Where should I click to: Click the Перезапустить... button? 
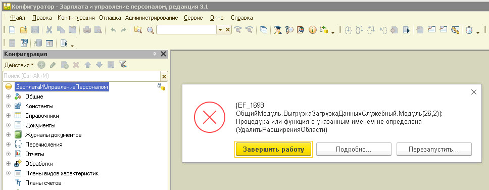point(434,149)
